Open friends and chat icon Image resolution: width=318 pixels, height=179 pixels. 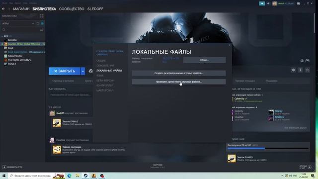pyautogui.click(x=310, y=167)
